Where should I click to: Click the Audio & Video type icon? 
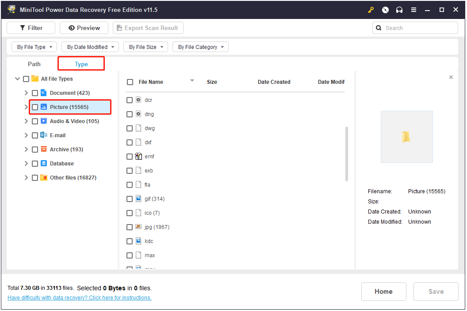[43, 121]
